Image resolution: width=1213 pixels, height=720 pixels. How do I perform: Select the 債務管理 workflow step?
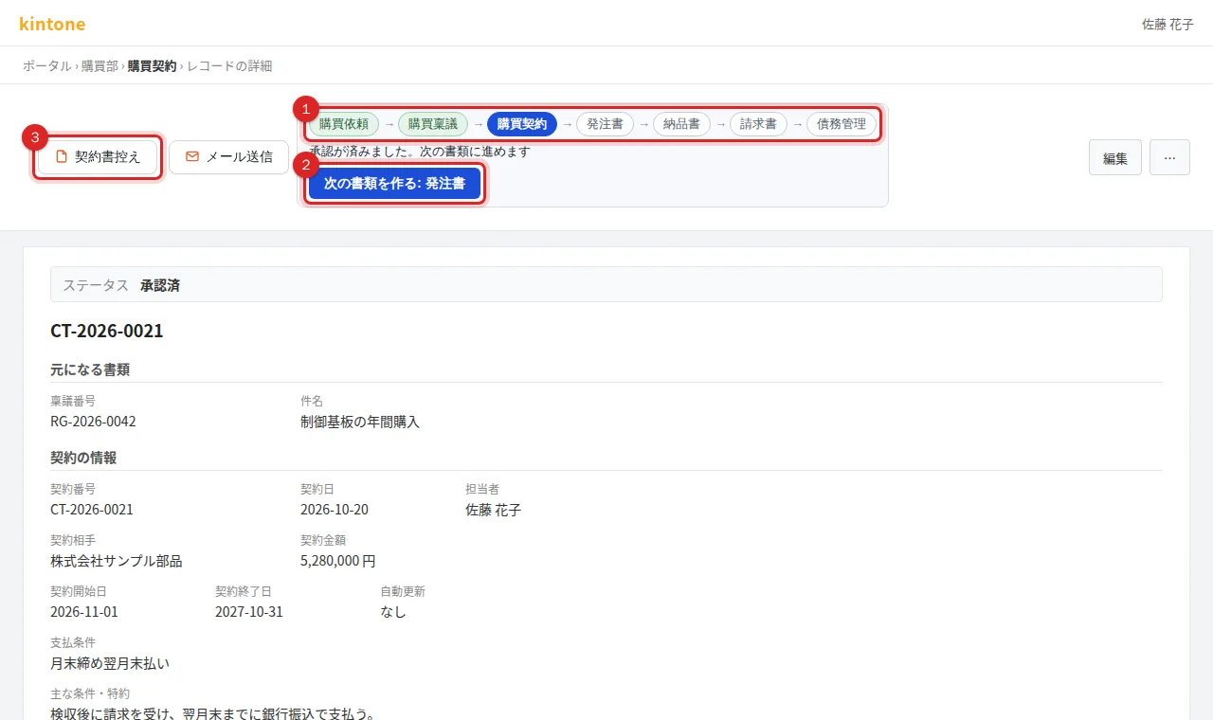[842, 124]
